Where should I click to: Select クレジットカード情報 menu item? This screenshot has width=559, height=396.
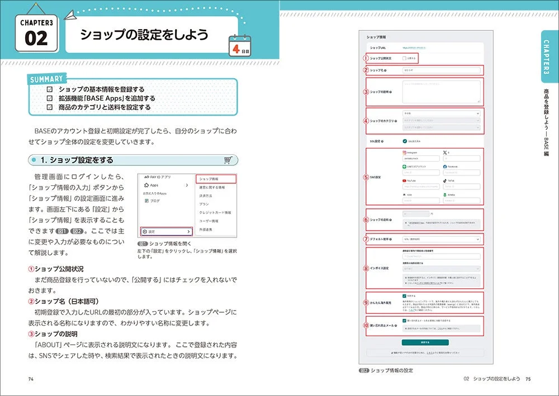tap(215, 213)
